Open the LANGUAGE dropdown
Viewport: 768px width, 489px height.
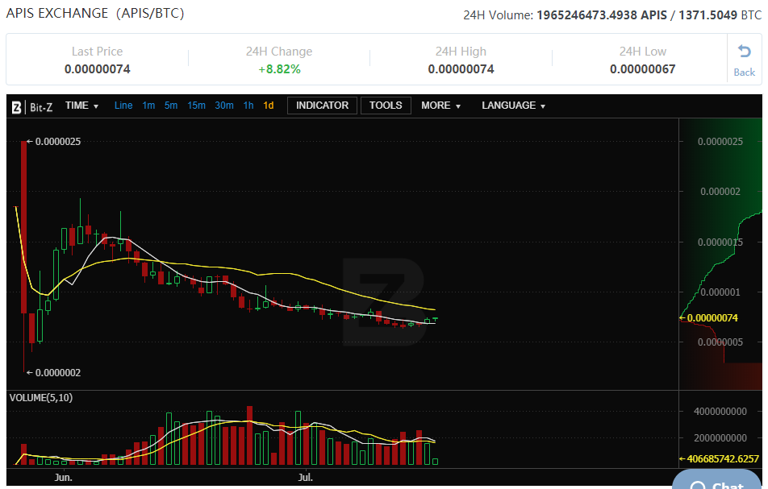pyautogui.click(x=513, y=106)
